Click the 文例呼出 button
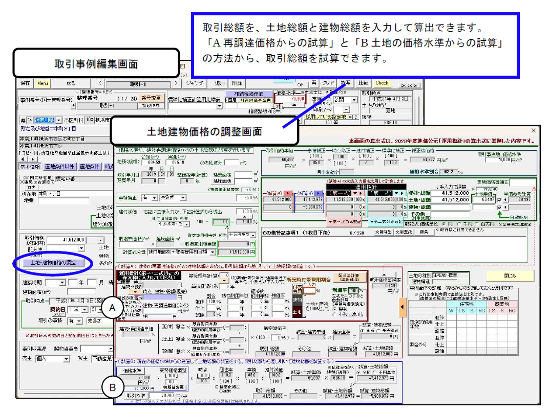Screen dimensions: 550x413 coord(384,232)
